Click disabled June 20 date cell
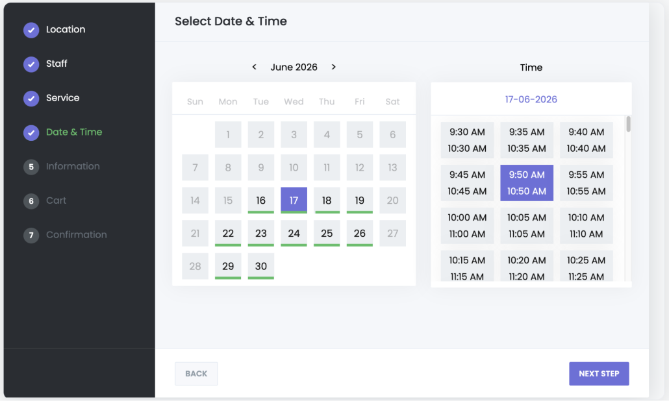Screen dimensions: 669x401 [392, 200]
